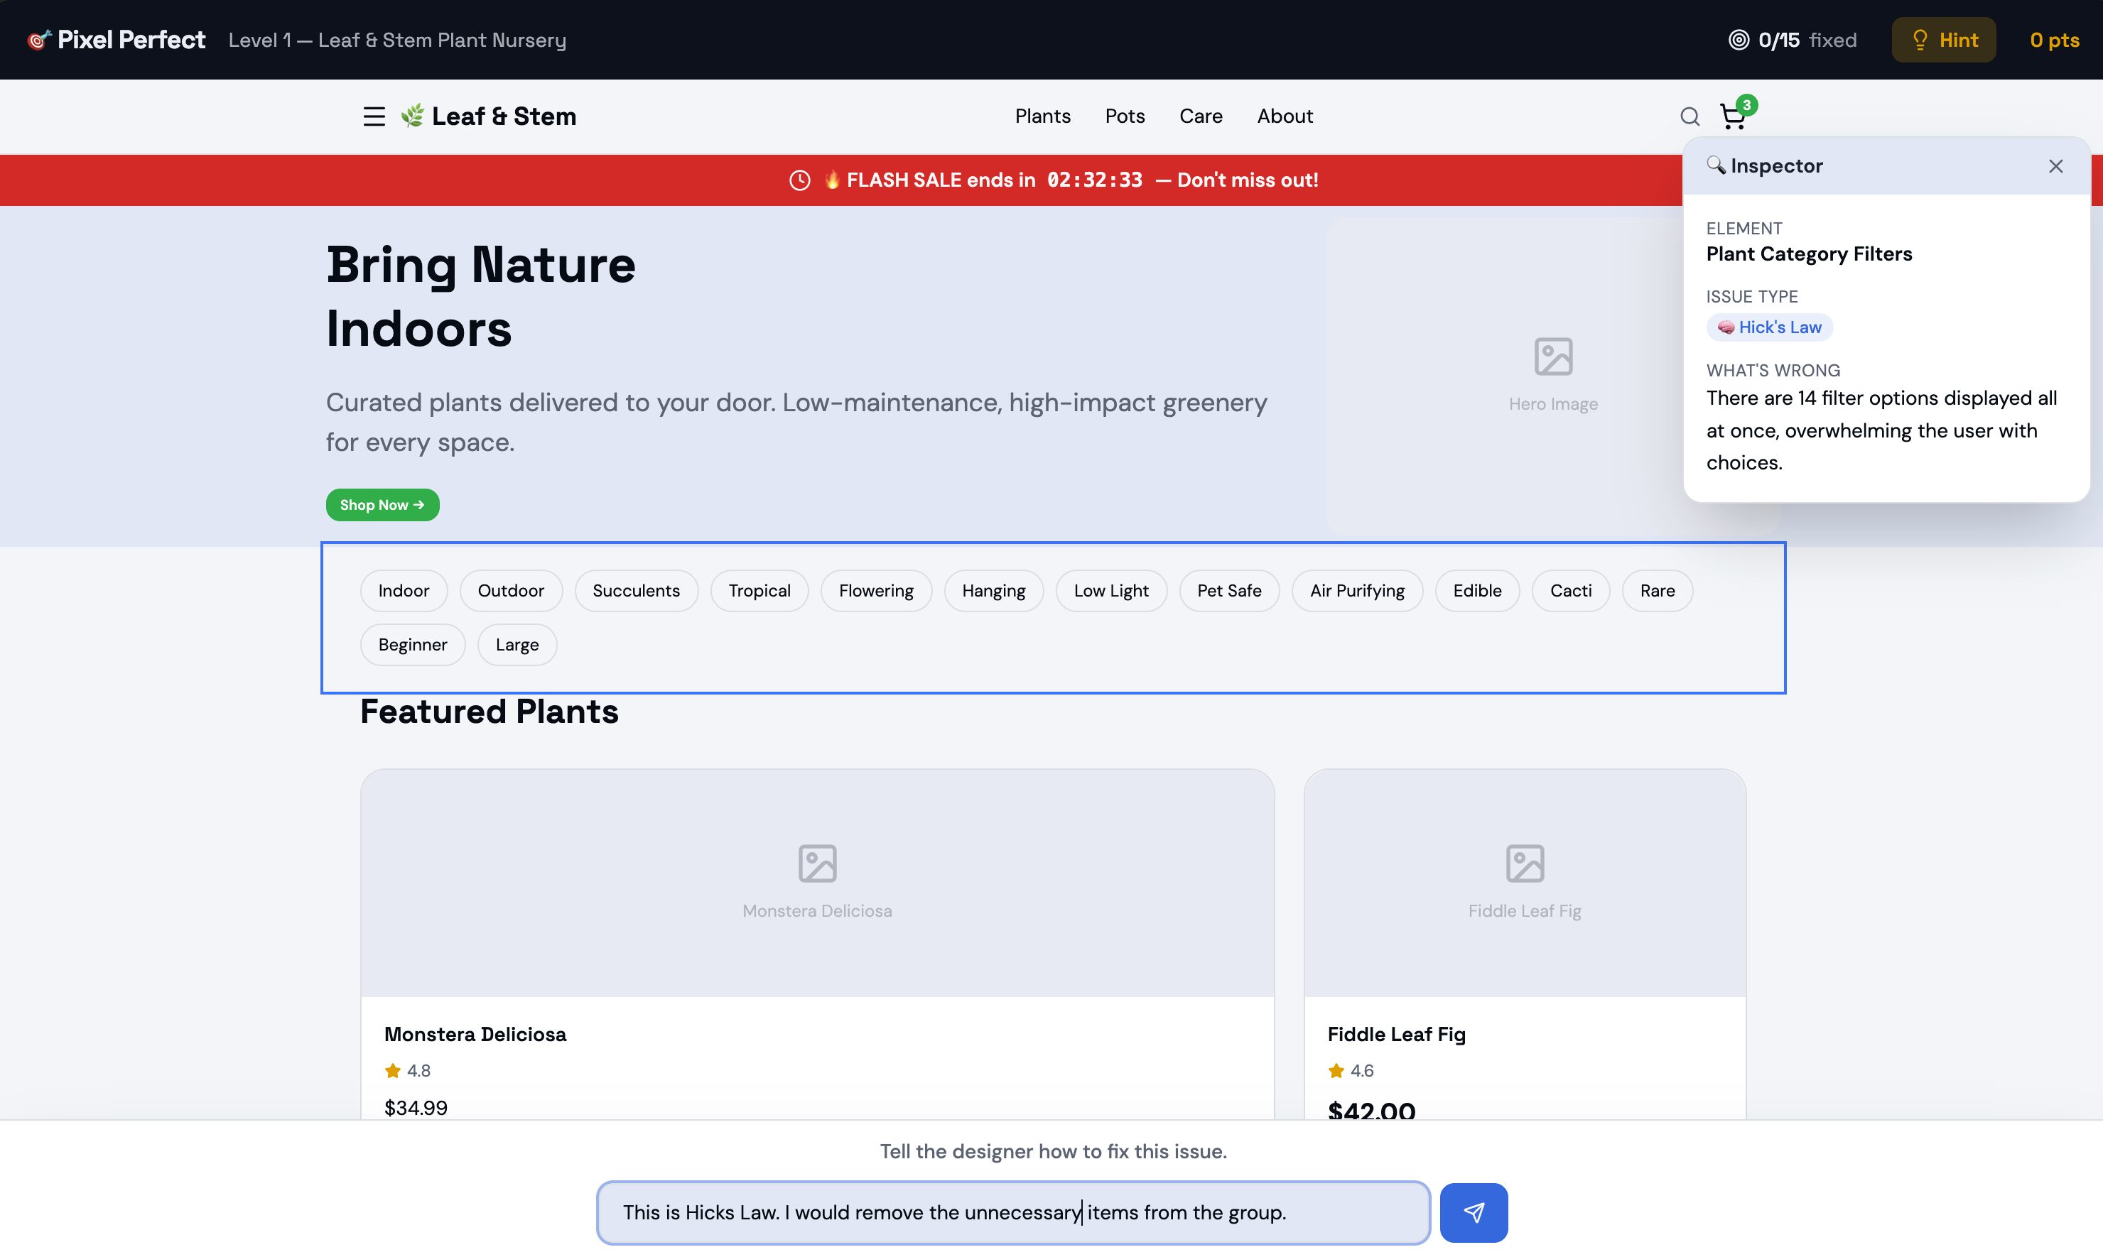This screenshot has height=1257, width=2103.
Task: Click the Shop Now button
Action: click(382, 505)
